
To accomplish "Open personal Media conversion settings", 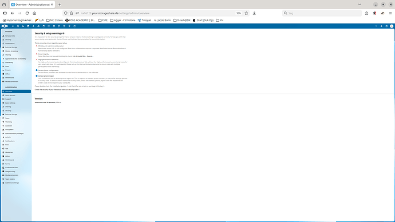I will (x=16, y=82).
